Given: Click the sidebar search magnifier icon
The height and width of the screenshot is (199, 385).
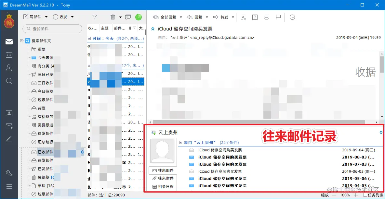Looking at the screenshot, I should tap(9, 81).
